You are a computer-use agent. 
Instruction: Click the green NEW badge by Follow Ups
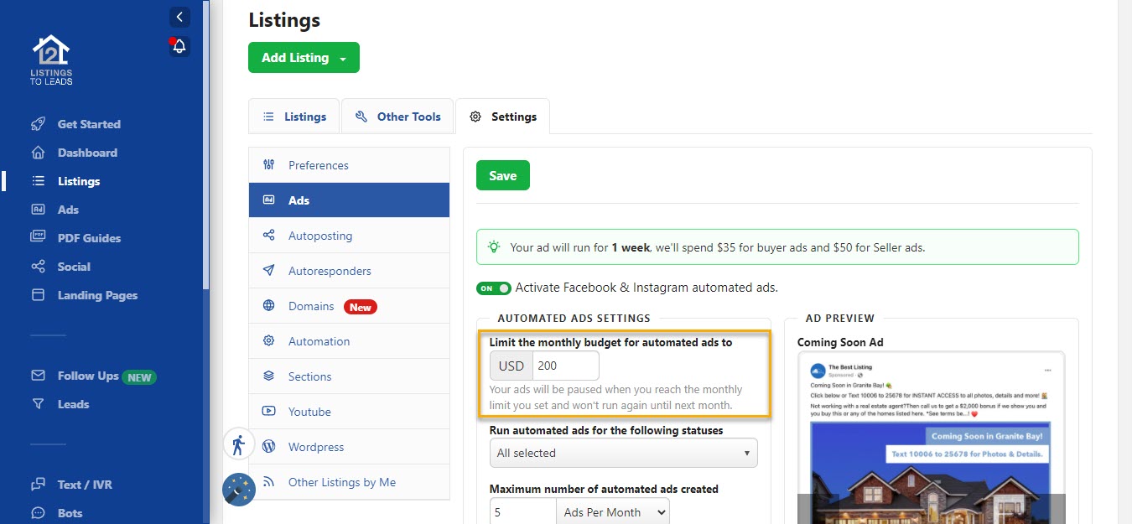139,377
